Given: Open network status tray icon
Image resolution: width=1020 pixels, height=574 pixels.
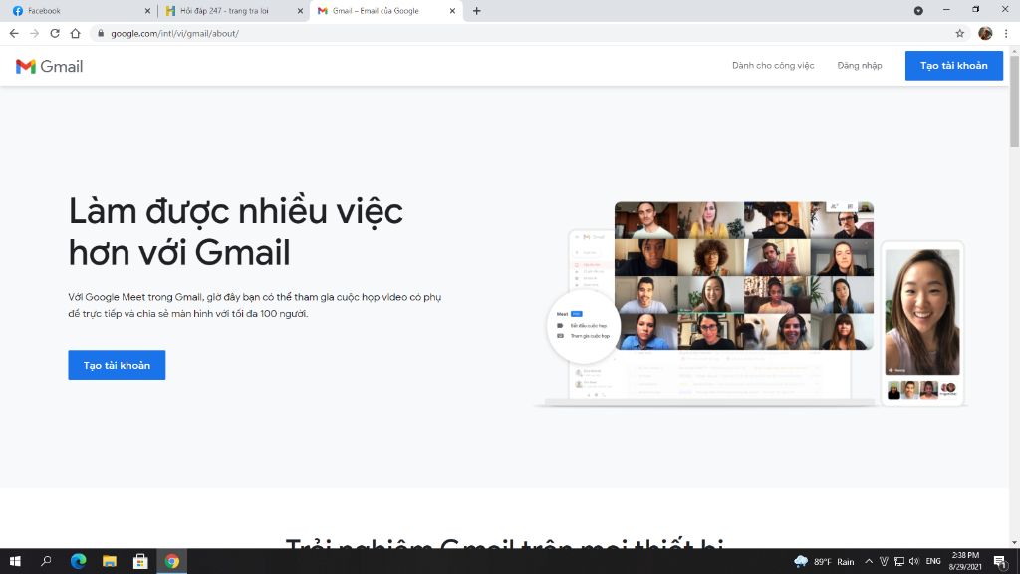Looking at the screenshot, I should [899, 561].
